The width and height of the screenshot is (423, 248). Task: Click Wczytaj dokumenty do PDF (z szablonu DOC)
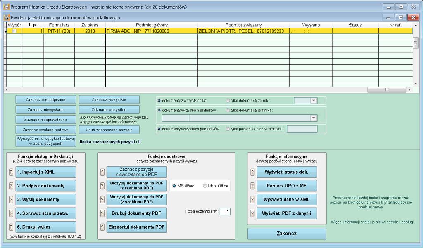tap(137, 186)
